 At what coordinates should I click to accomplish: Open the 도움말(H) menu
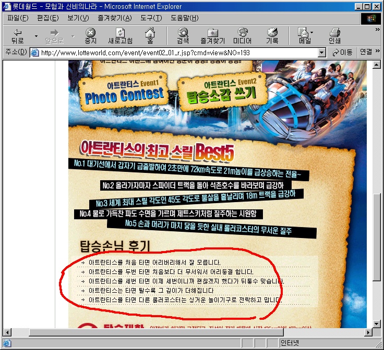coord(184,18)
